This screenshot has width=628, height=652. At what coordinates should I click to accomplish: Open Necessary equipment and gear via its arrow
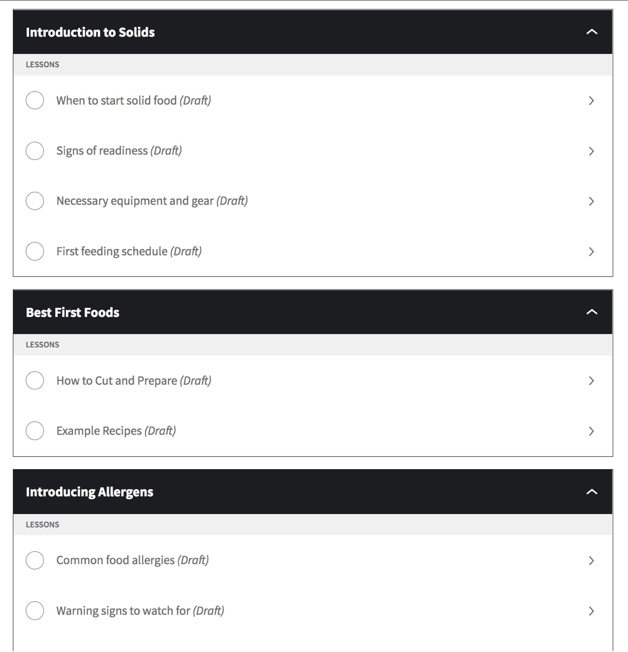pos(591,202)
